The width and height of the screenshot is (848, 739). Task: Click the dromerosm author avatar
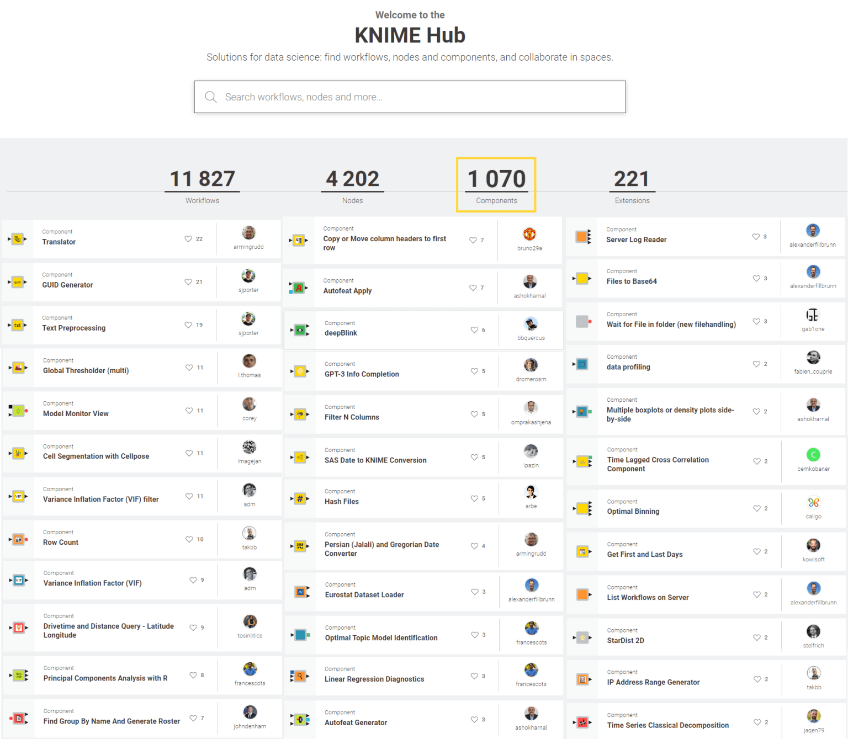pos(531,365)
